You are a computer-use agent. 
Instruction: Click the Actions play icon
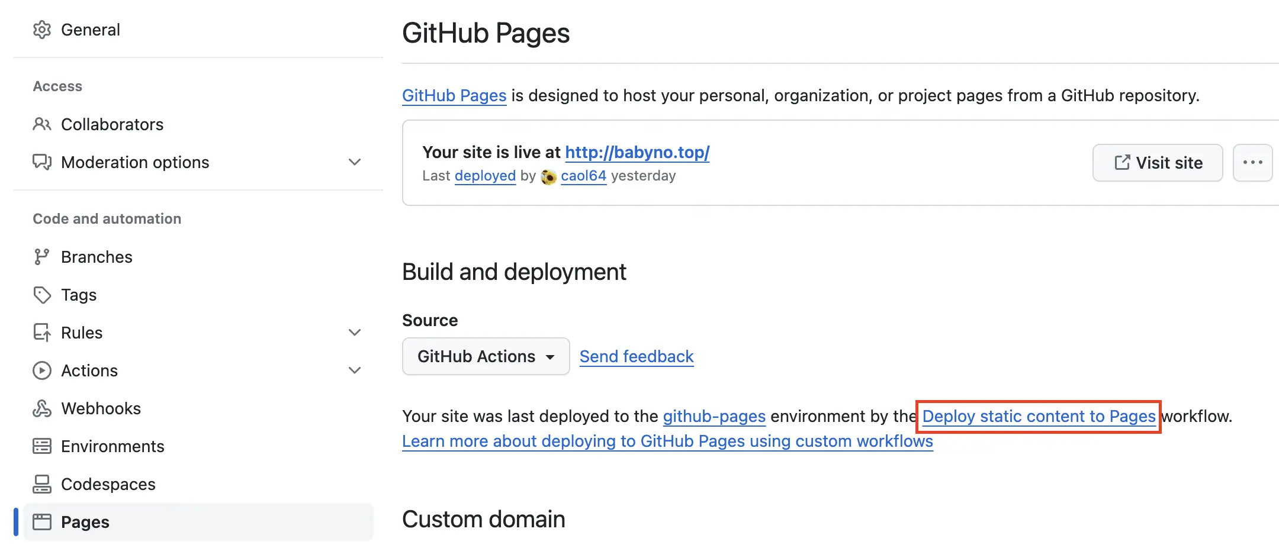pyautogui.click(x=42, y=370)
